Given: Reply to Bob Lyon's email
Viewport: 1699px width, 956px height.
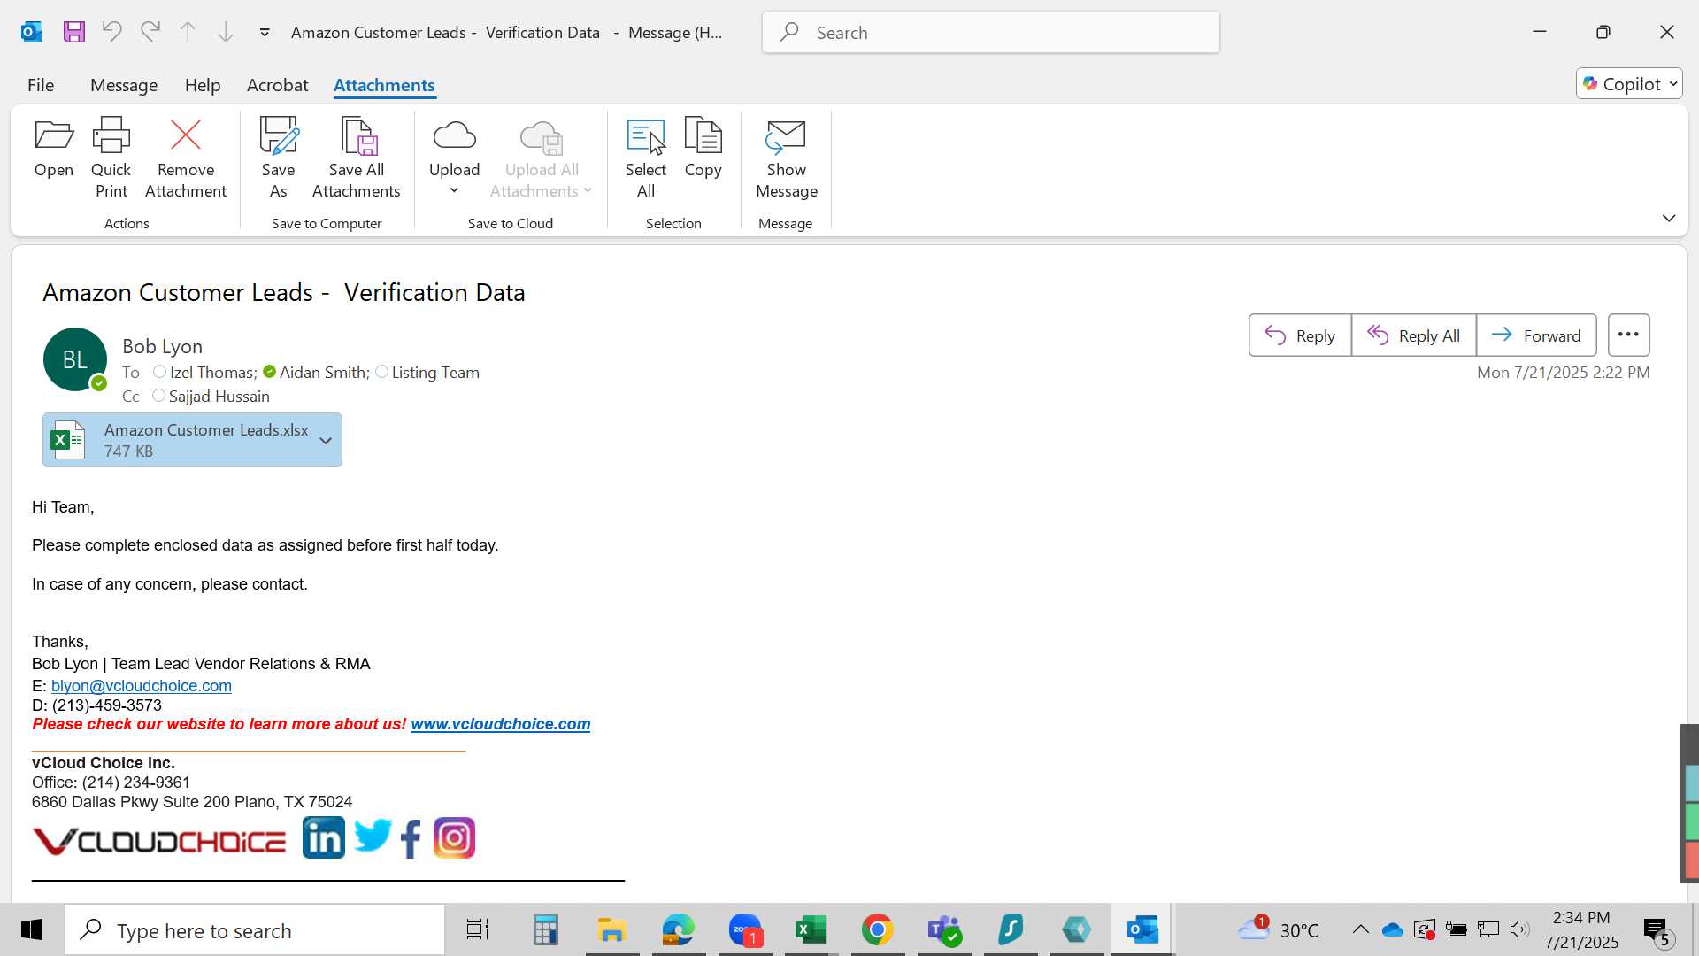Looking at the screenshot, I should click(x=1300, y=335).
